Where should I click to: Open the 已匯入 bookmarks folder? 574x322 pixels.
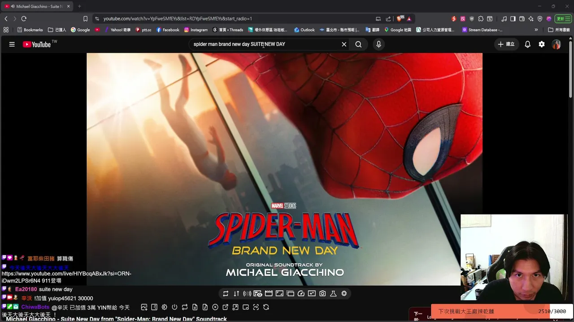57,30
